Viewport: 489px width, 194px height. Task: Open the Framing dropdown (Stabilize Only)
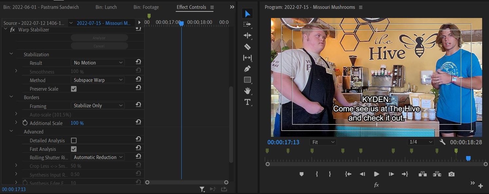pyautogui.click(x=98, y=105)
